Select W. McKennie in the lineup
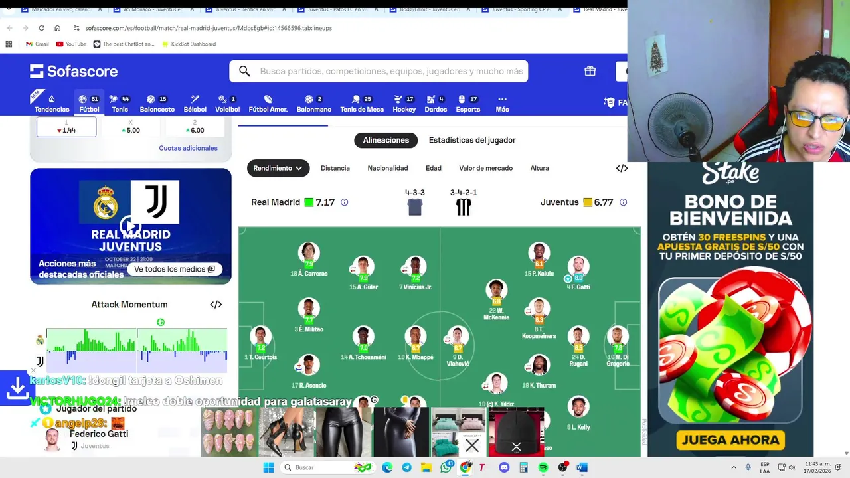This screenshot has height=478, width=850. click(496, 300)
